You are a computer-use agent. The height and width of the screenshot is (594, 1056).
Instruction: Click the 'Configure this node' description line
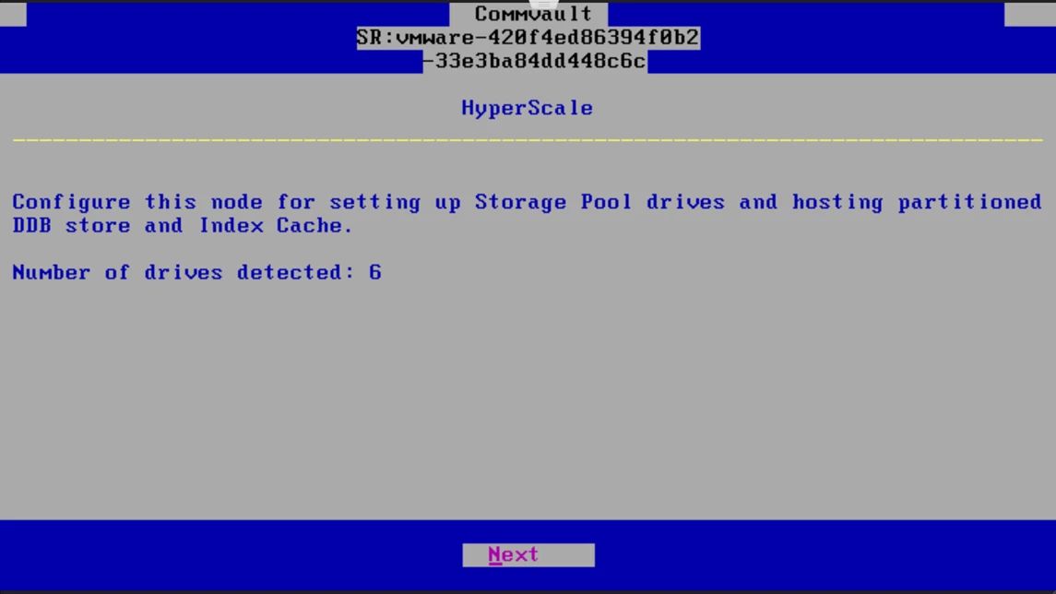(527, 202)
